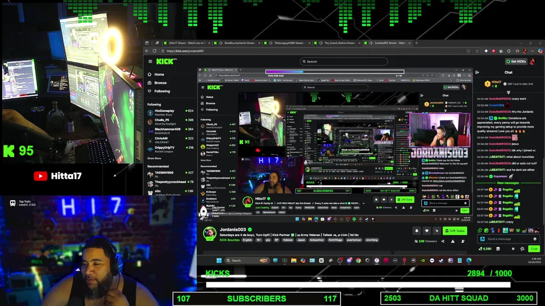Open DrippyDripTV channel in sidebar
Screen dimensions: 545x306
pos(170,149)
